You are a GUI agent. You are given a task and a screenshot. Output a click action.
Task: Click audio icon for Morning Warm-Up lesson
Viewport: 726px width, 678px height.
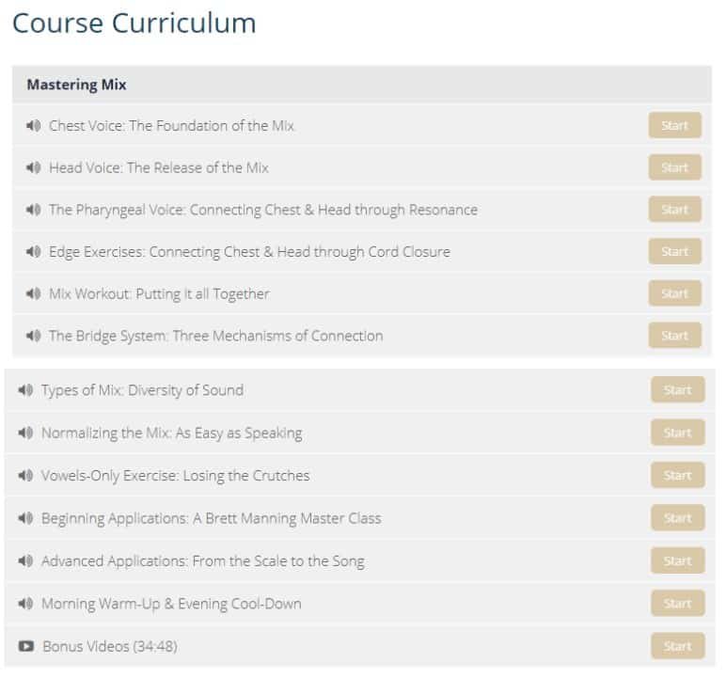tap(25, 604)
